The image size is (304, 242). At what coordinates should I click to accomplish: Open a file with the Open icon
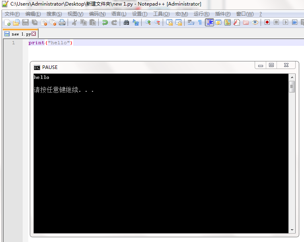click(16, 23)
